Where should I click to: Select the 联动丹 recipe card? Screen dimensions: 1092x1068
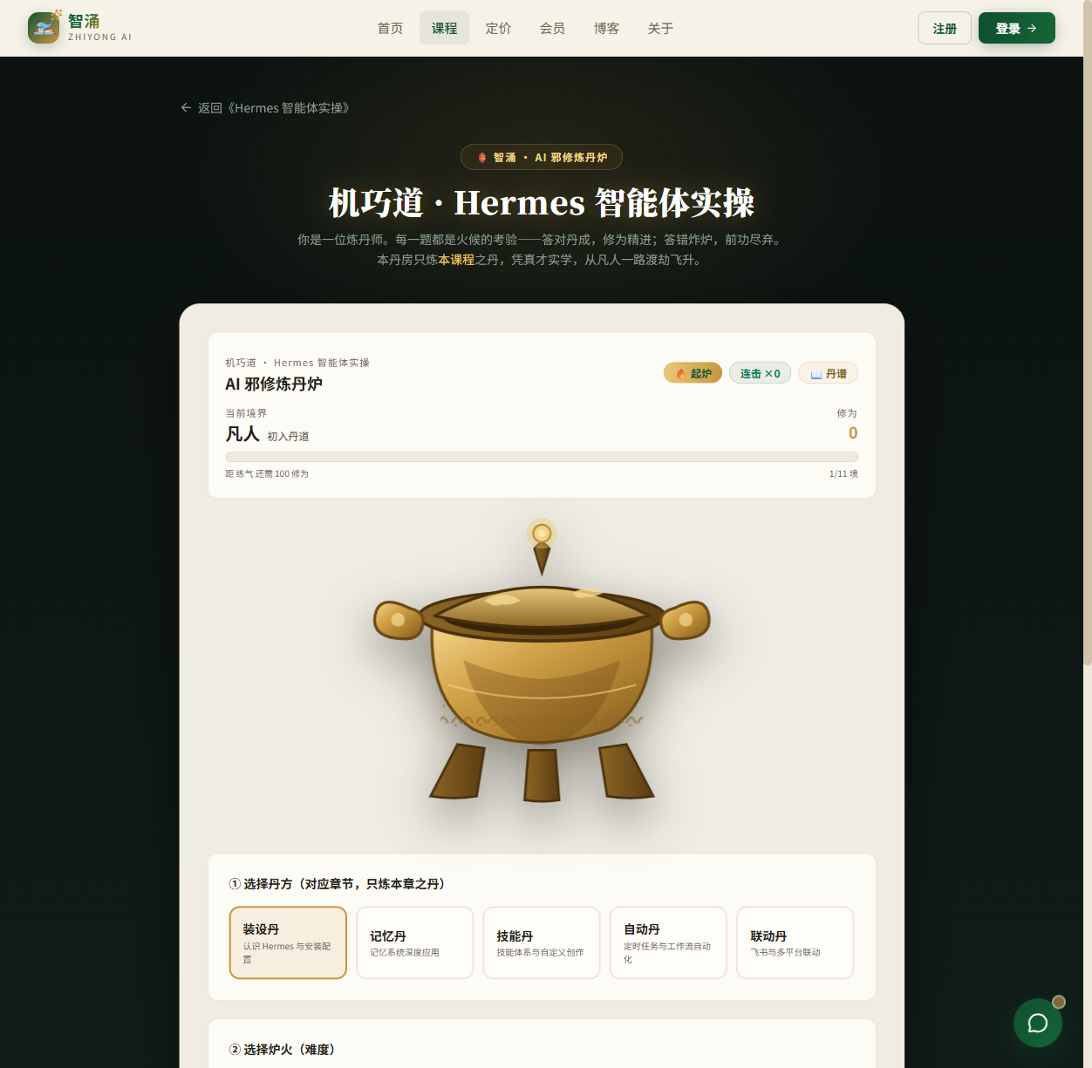click(x=795, y=942)
